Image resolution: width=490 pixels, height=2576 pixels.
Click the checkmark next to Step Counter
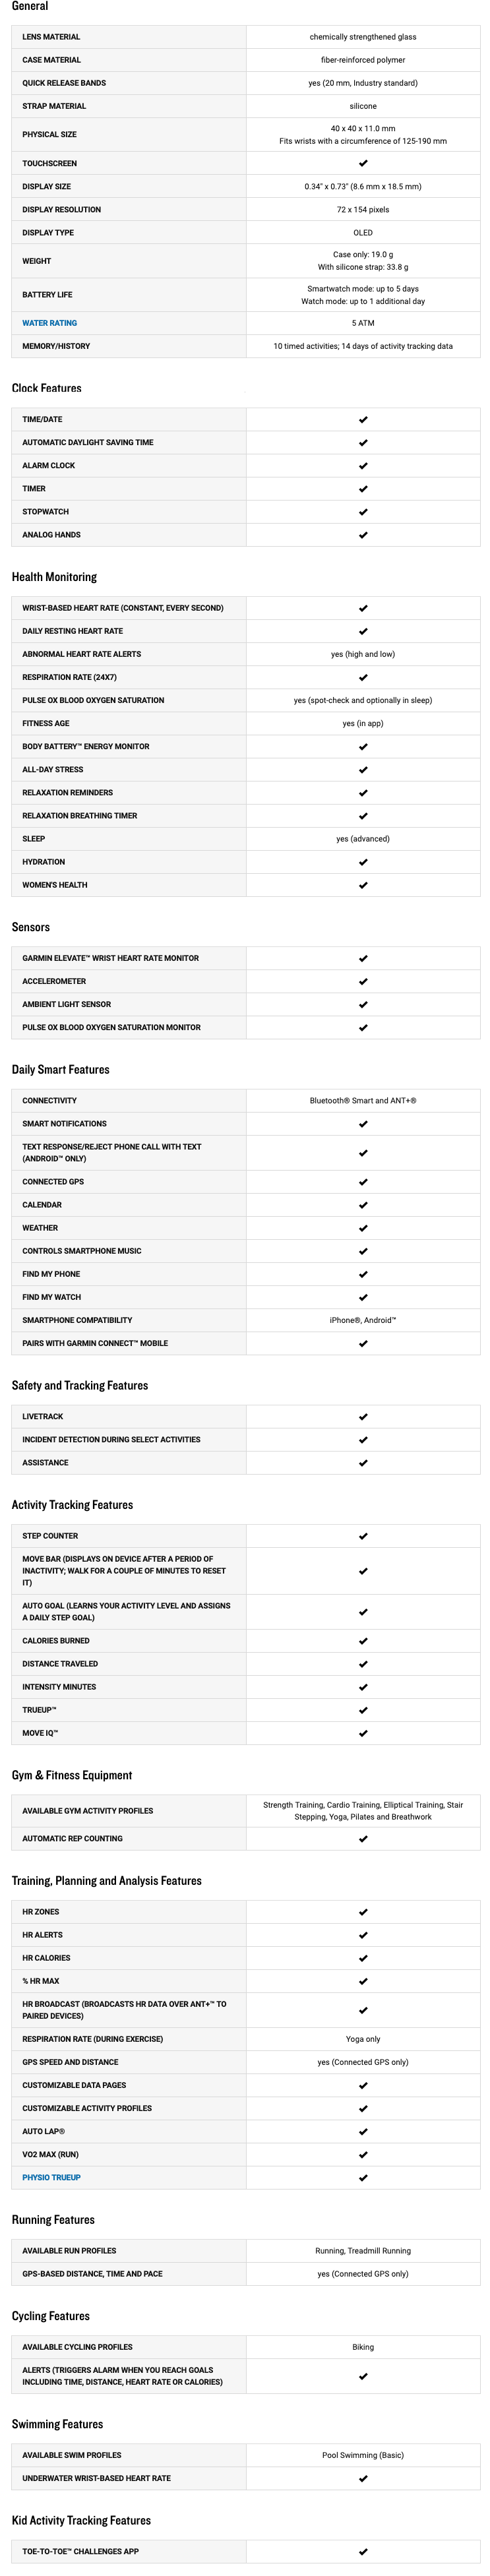point(363,1536)
